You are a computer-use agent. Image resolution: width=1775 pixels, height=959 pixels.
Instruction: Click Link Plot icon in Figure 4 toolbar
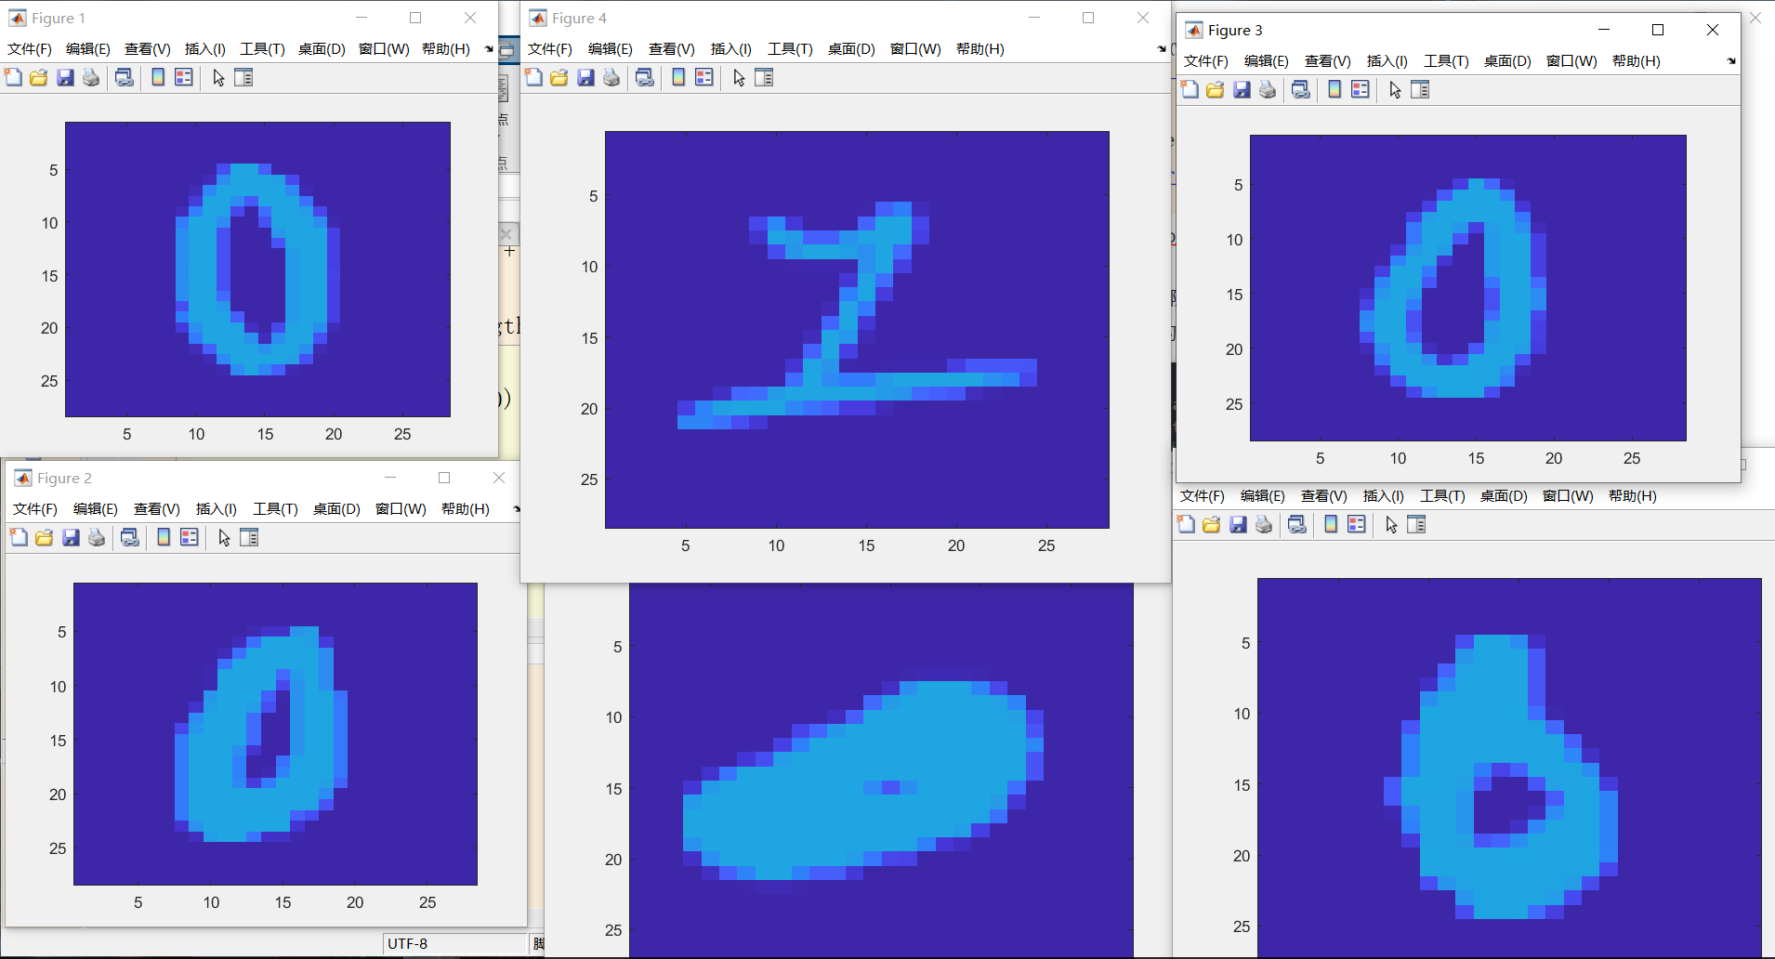tap(645, 77)
